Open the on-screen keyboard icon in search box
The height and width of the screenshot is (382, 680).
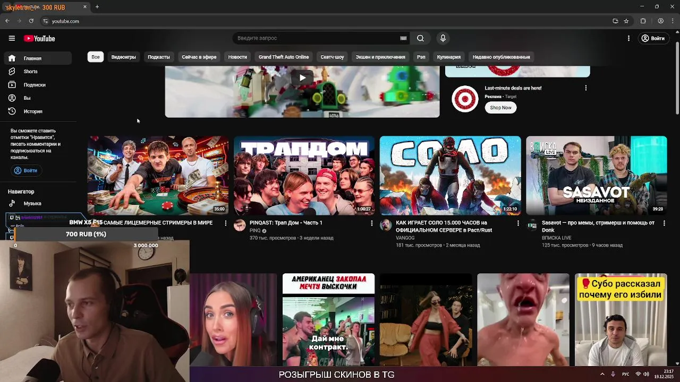pyautogui.click(x=403, y=38)
